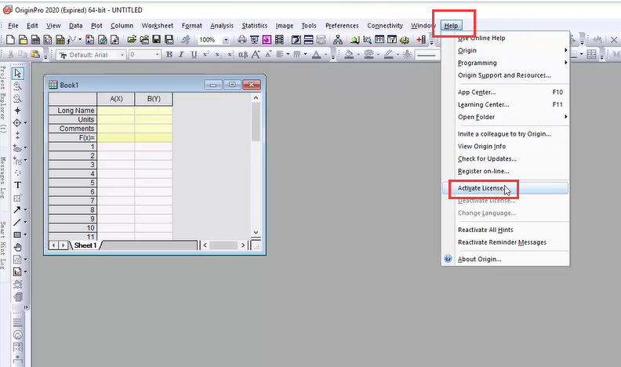The width and height of the screenshot is (621, 367).
Task: Choose Activate License in the Help menu
Action: tap(506, 188)
